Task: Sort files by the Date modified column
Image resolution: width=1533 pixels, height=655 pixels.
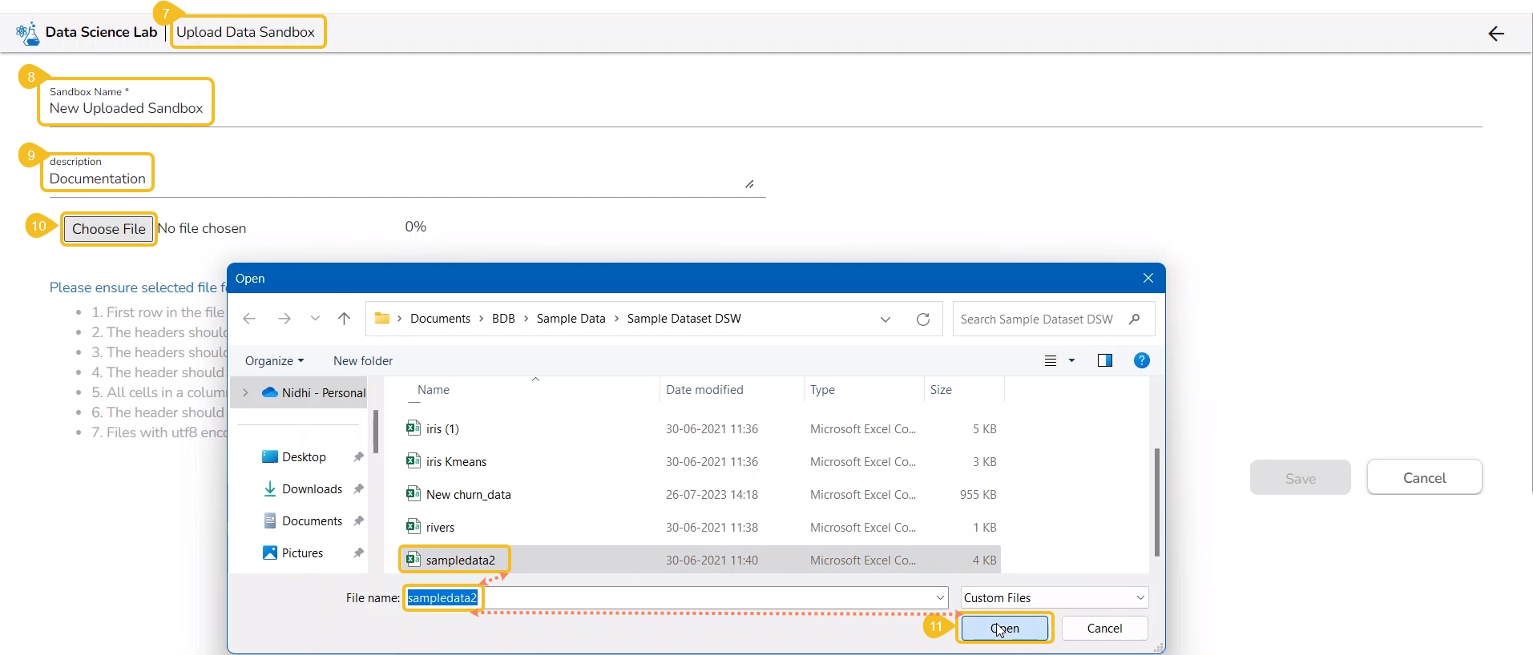Action: [x=704, y=390]
